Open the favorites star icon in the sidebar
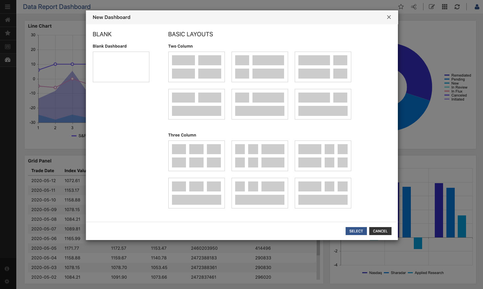 click(8, 33)
